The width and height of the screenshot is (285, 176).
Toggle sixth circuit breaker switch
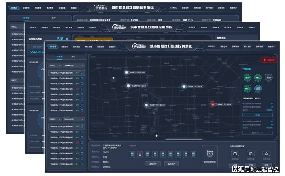(x=171, y=154)
